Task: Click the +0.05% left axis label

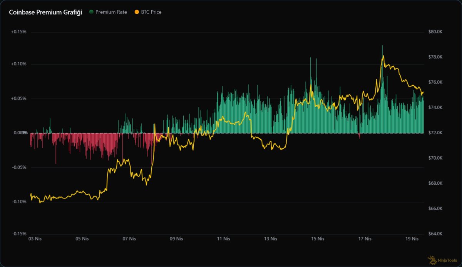Action: pos(19,98)
